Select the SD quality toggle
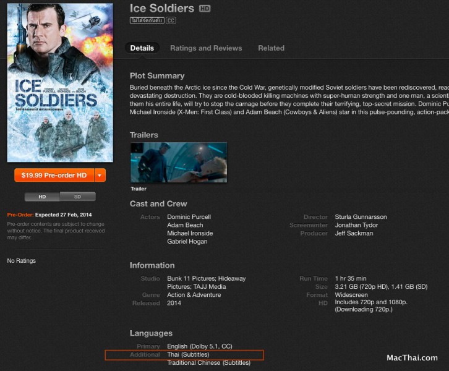The image size is (449, 371). [x=77, y=197]
